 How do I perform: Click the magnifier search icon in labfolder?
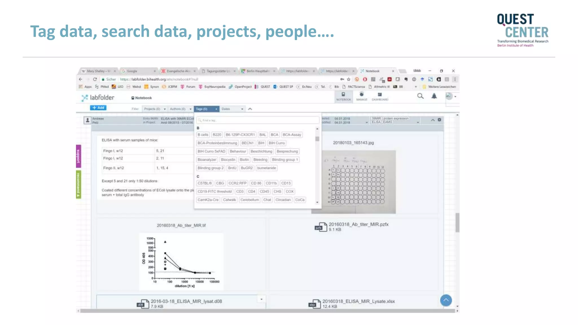point(420,96)
